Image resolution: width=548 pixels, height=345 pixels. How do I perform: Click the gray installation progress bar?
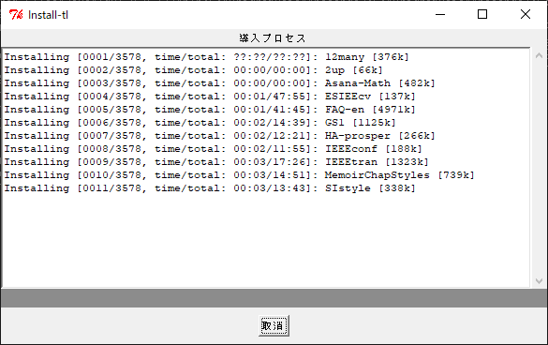(x=274, y=298)
